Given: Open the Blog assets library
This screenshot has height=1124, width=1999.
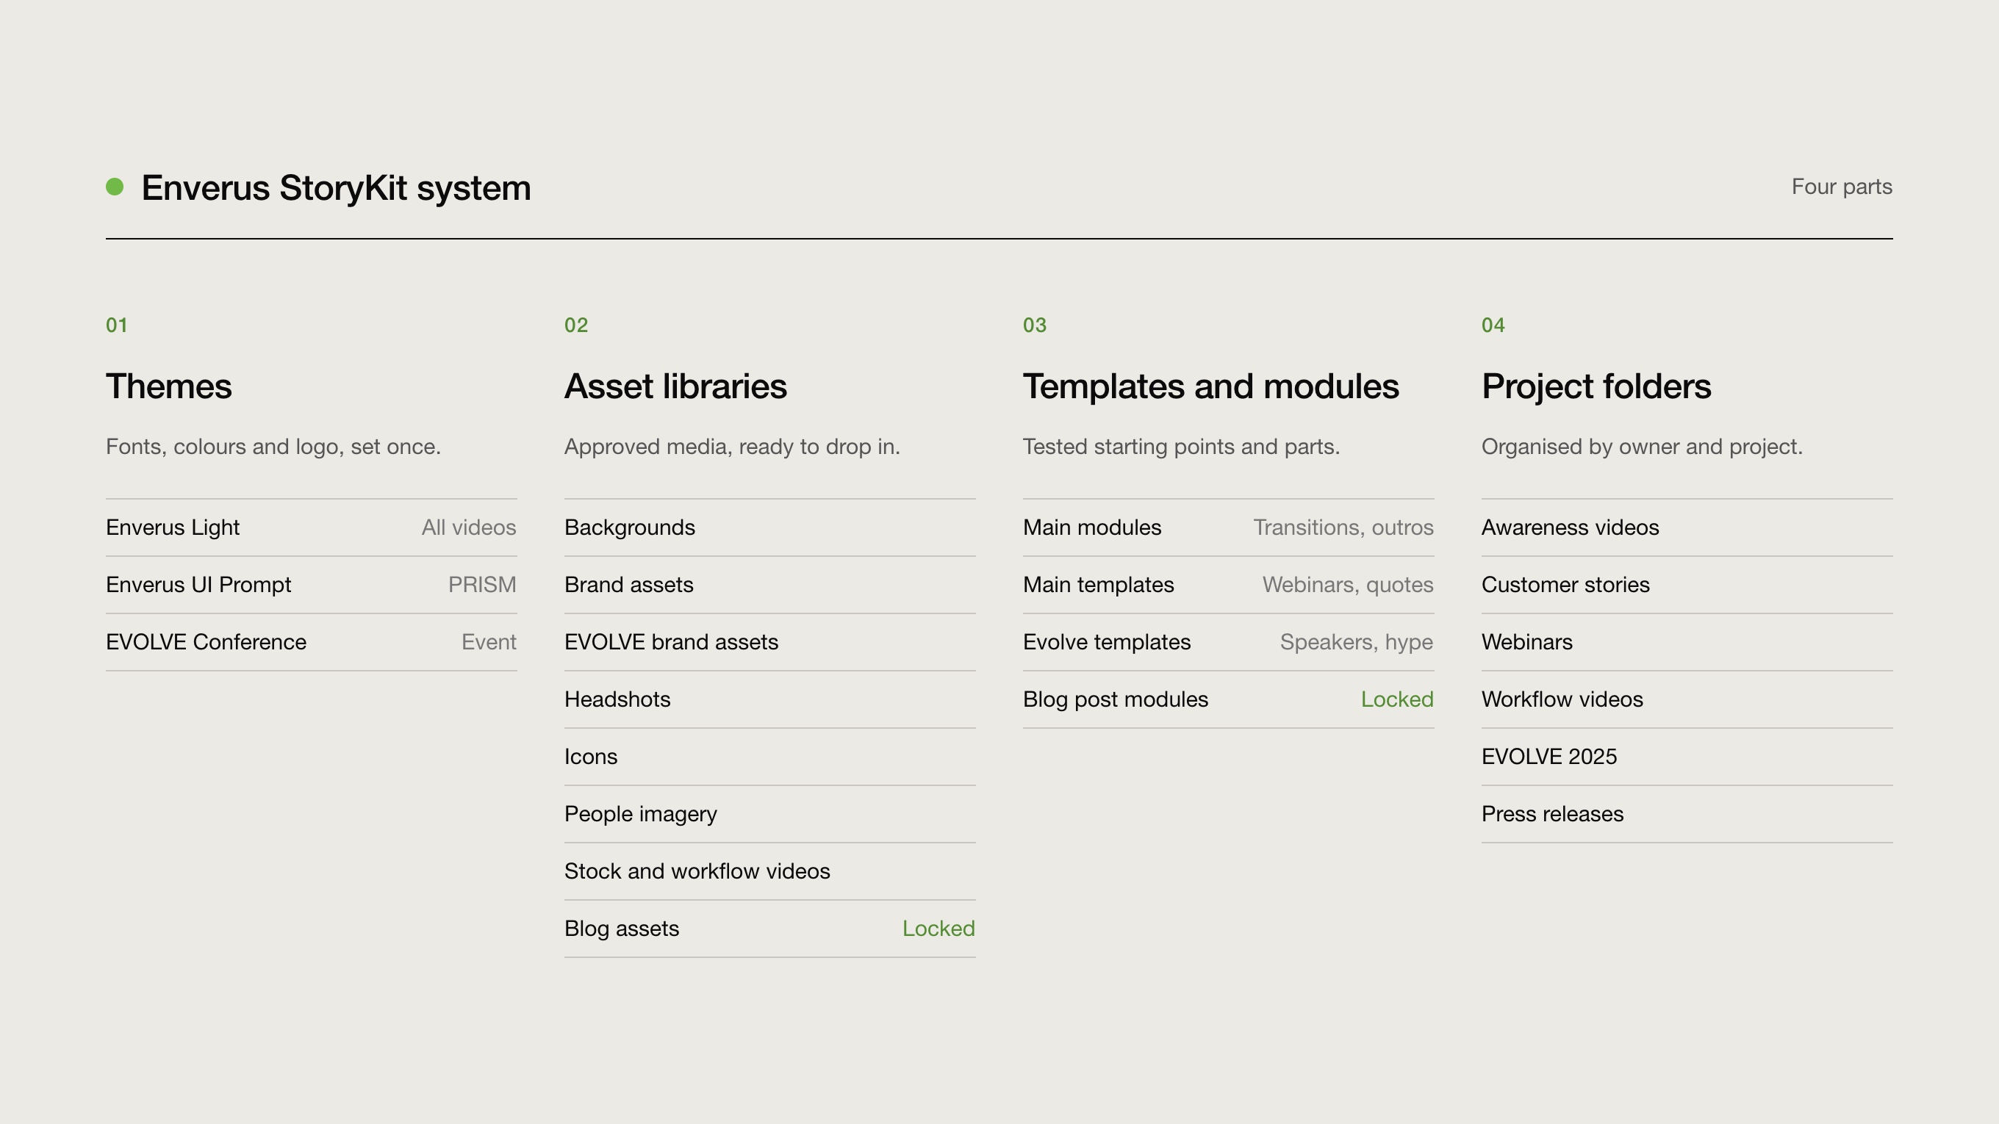Looking at the screenshot, I should click(769, 929).
